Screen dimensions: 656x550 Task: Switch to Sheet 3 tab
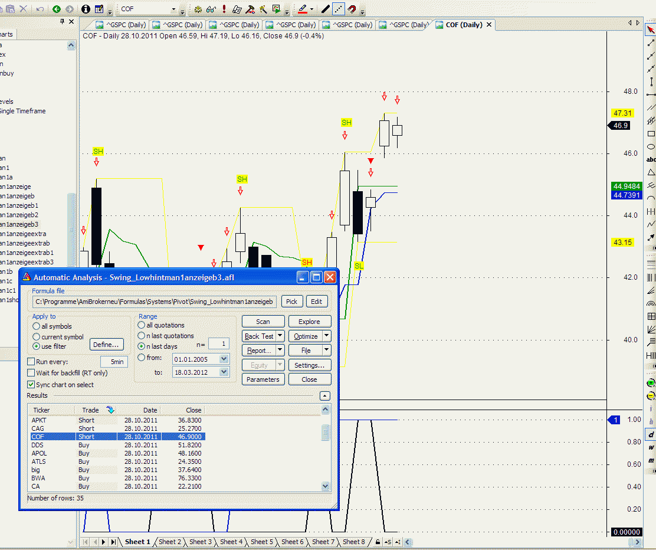pyautogui.click(x=201, y=542)
